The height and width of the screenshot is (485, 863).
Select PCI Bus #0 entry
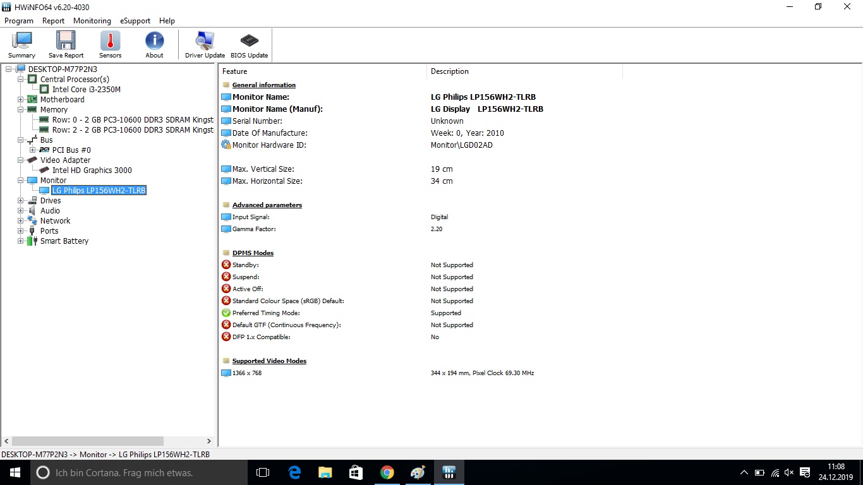point(71,150)
